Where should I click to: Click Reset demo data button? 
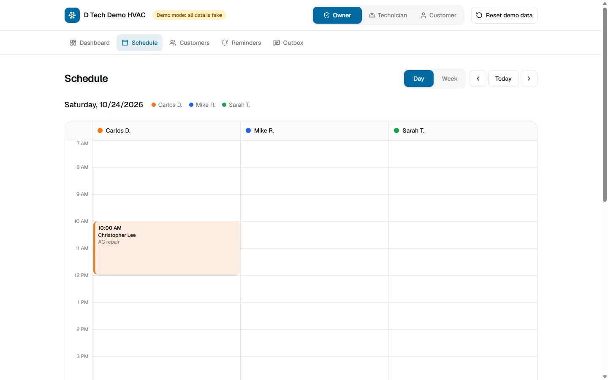504,15
